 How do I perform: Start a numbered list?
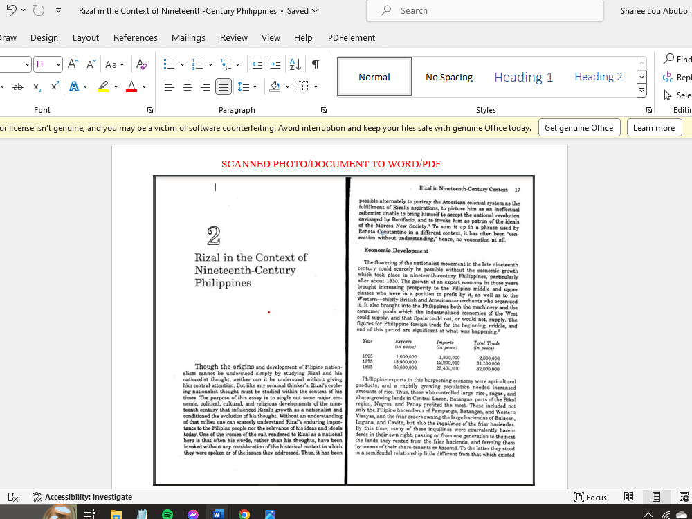coord(197,64)
